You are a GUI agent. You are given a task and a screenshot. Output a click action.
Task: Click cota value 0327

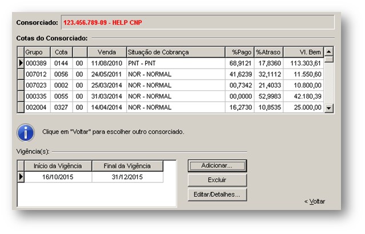tap(62, 107)
